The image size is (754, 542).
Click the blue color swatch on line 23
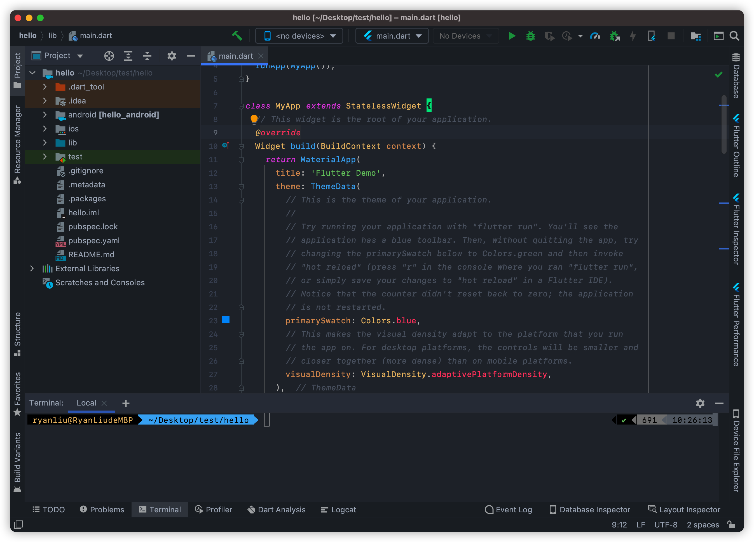(x=226, y=320)
